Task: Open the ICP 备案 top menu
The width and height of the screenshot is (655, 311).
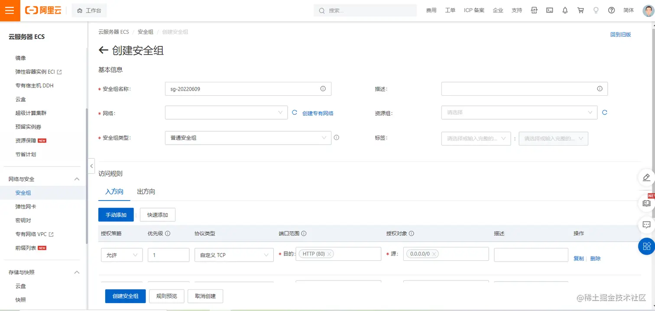Action: coord(474,10)
